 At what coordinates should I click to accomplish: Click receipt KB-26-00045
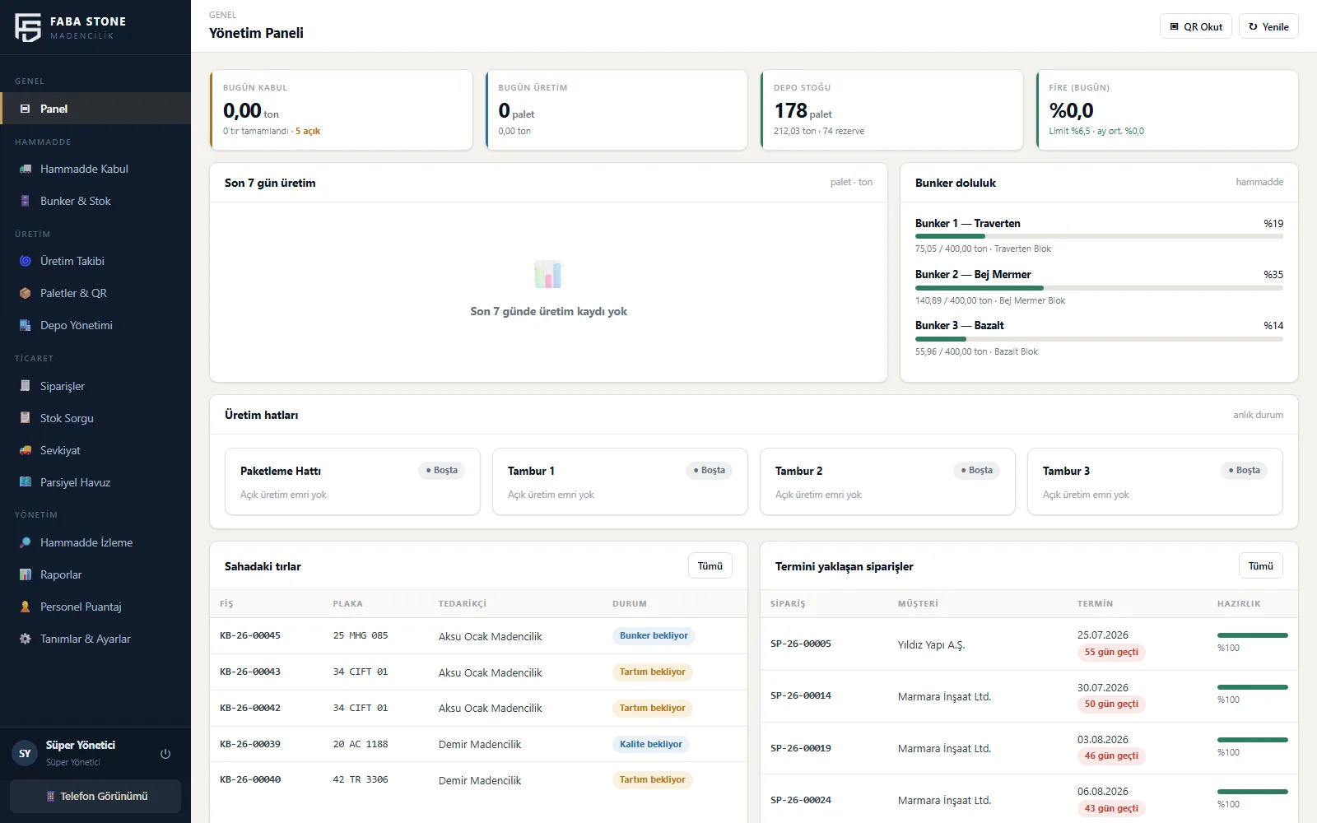(250, 635)
